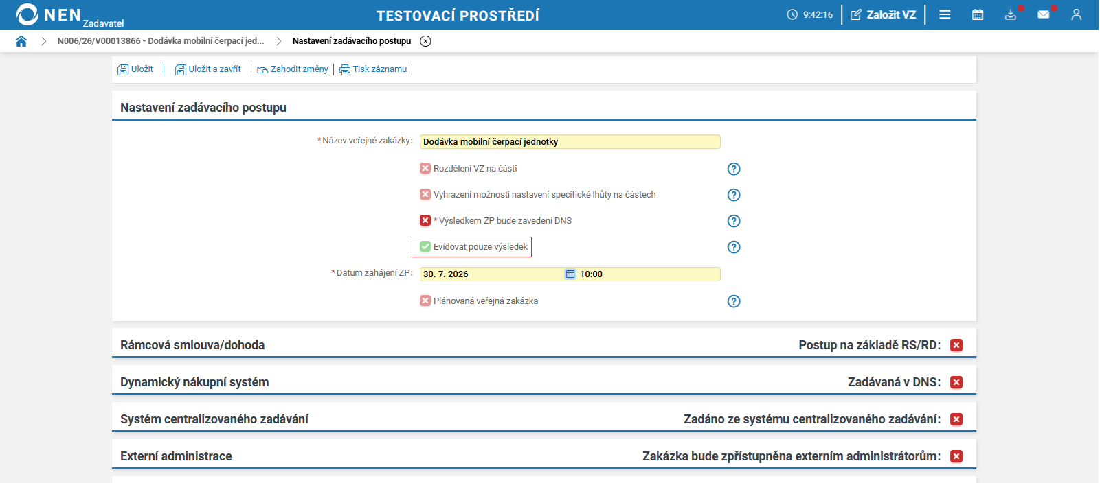Click Tisk záznamu to print record
This screenshot has height=483, width=1100.
[373, 69]
